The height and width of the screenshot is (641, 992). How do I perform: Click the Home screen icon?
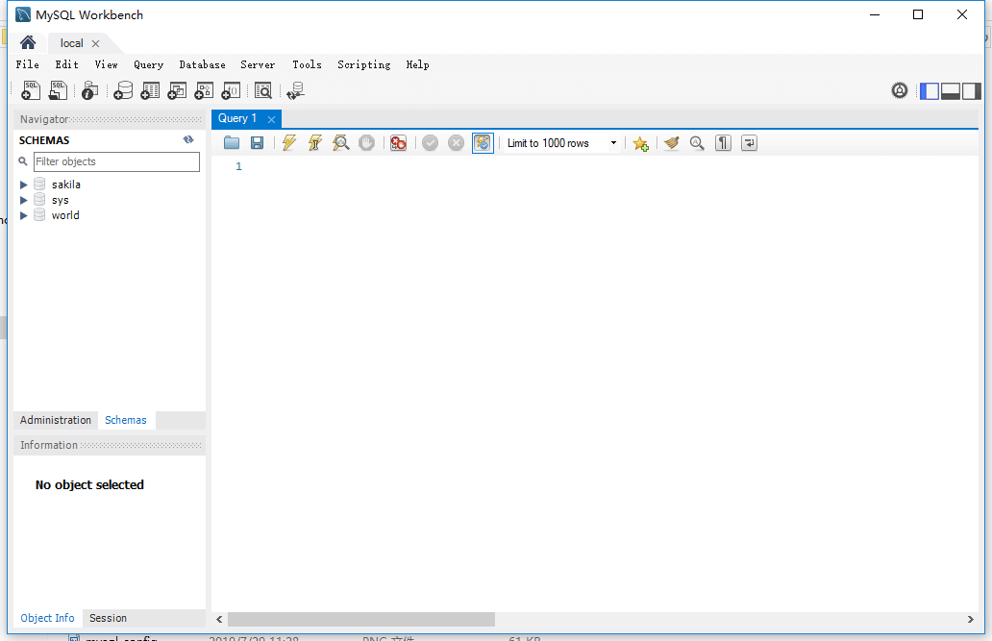[x=28, y=42]
